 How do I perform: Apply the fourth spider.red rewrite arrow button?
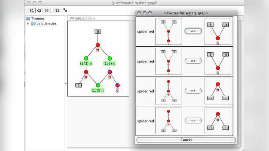[x=193, y=121]
